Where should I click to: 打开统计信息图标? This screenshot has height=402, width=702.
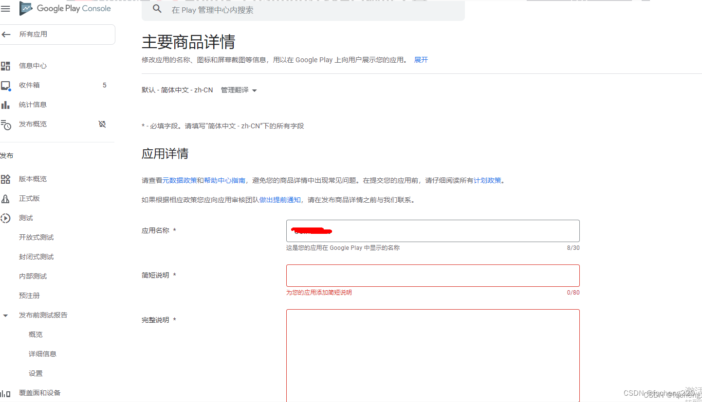(6, 104)
